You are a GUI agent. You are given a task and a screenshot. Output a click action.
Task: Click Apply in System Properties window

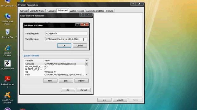click(135, 100)
